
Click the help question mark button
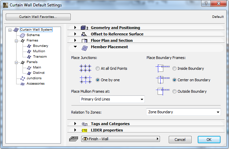[206, 3]
